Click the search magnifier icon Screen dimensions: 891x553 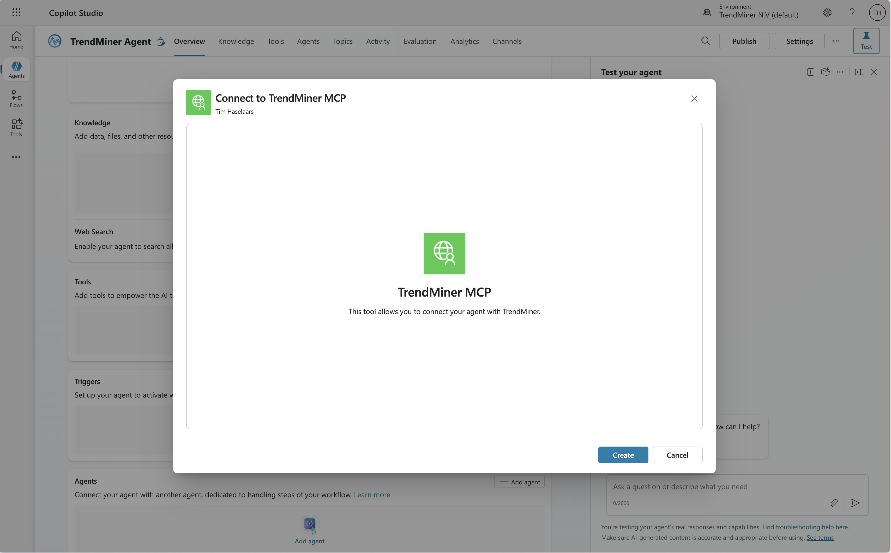coord(705,41)
